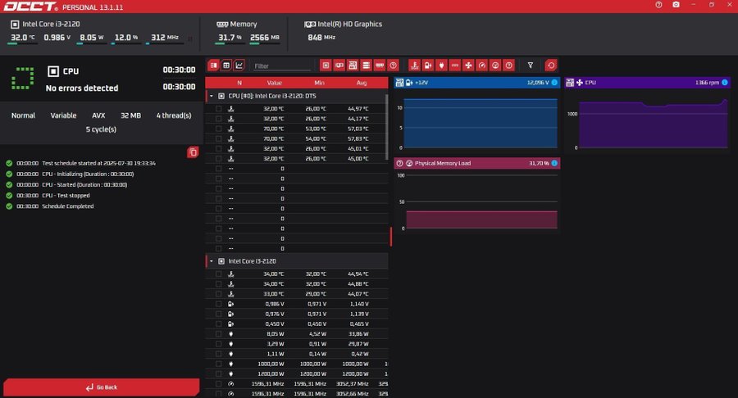Toggle the power plug sensor filter
Image resolution: width=738 pixels, height=398 pixels.
(x=441, y=66)
